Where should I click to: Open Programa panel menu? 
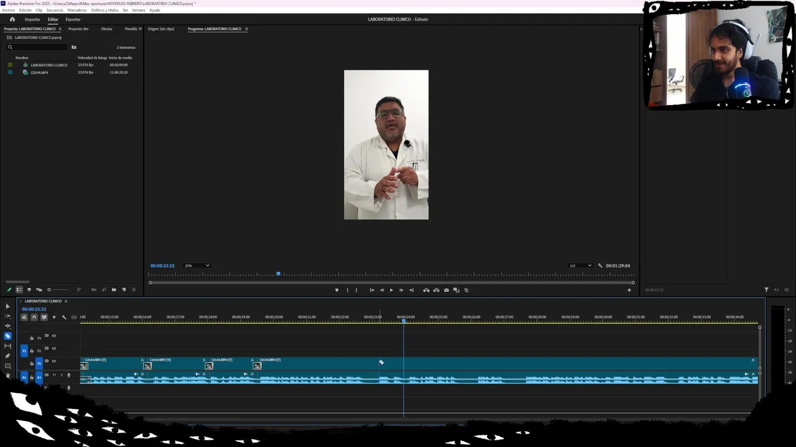tap(246, 29)
